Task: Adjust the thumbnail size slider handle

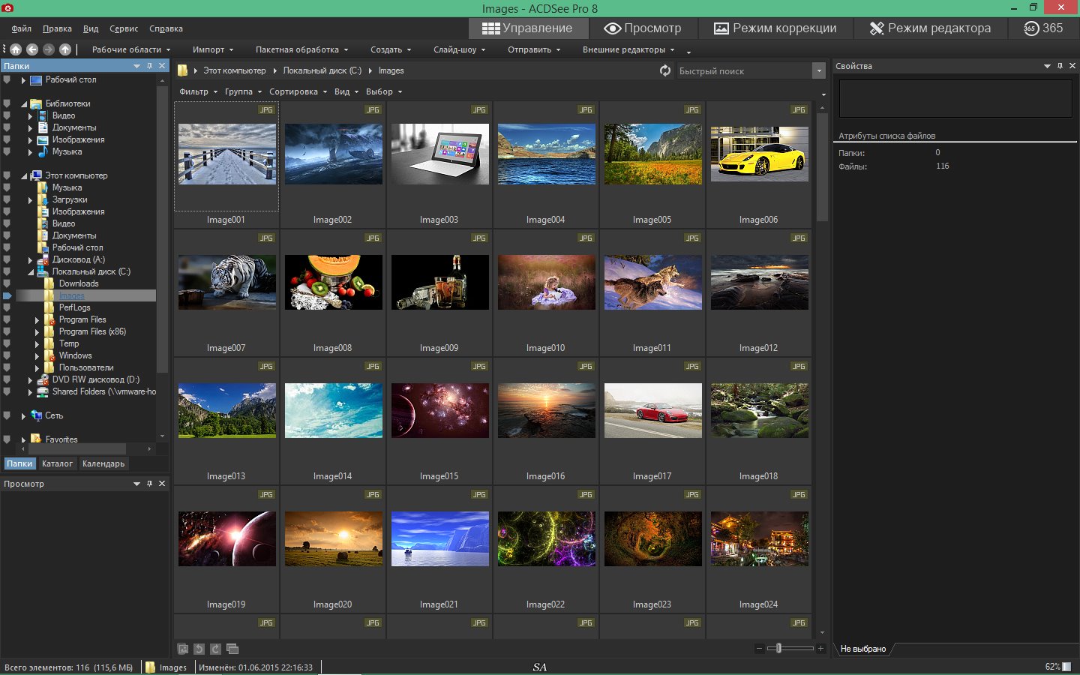Action: (x=778, y=648)
